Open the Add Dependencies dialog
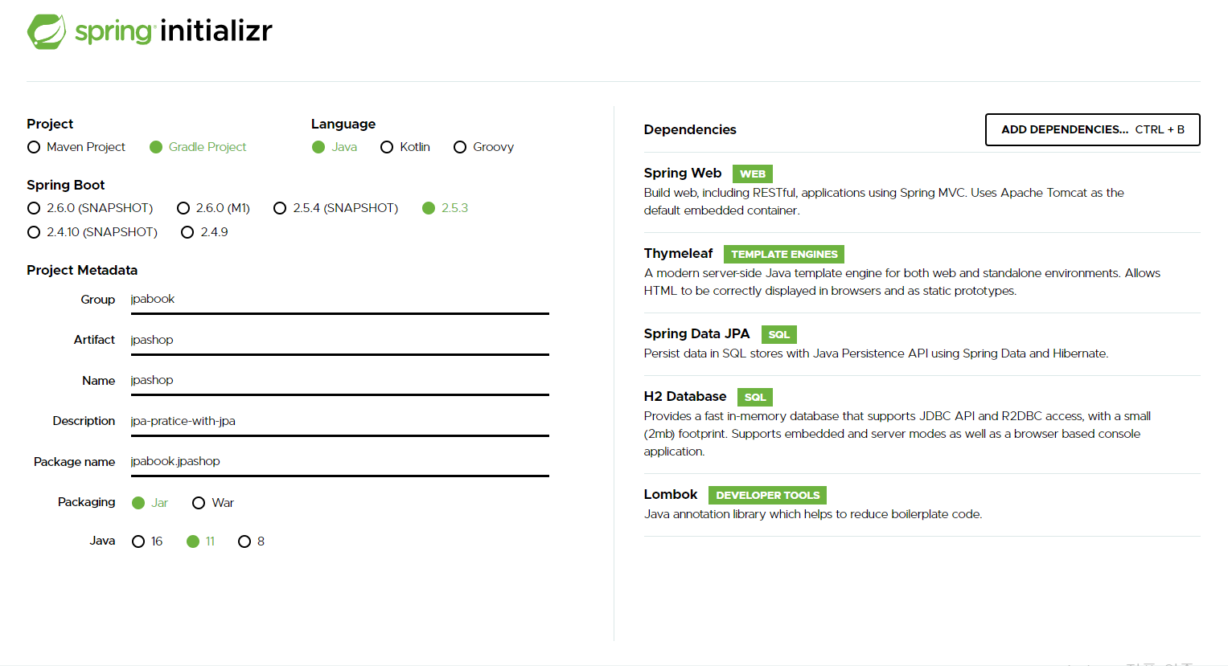This screenshot has height=666, width=1228. [x=1092, y=129]
